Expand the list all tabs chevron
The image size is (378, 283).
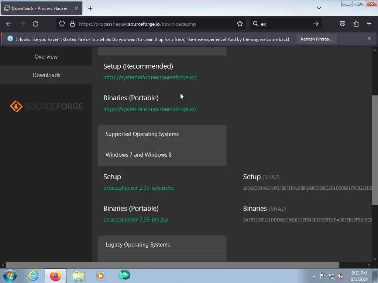click(x=319, y=8)
